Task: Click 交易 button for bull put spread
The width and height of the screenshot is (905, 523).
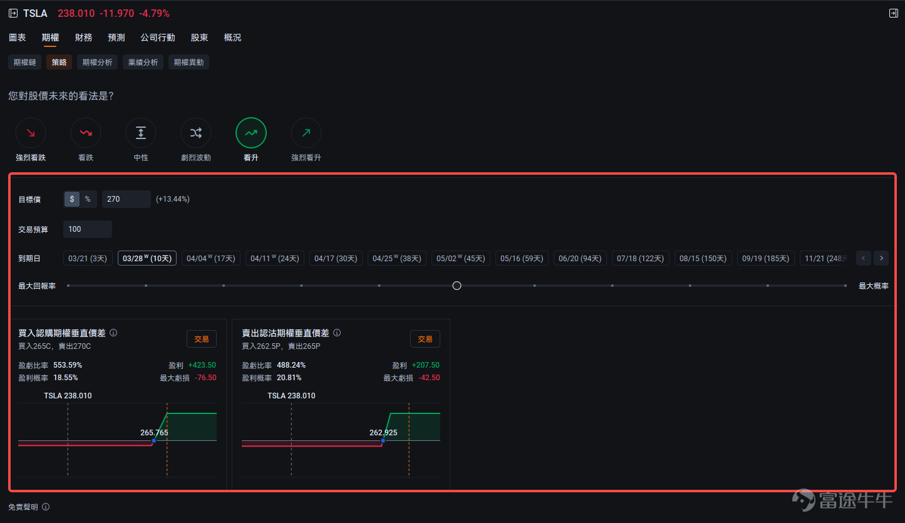Action: pyautogui.click(x=425, y=339)
